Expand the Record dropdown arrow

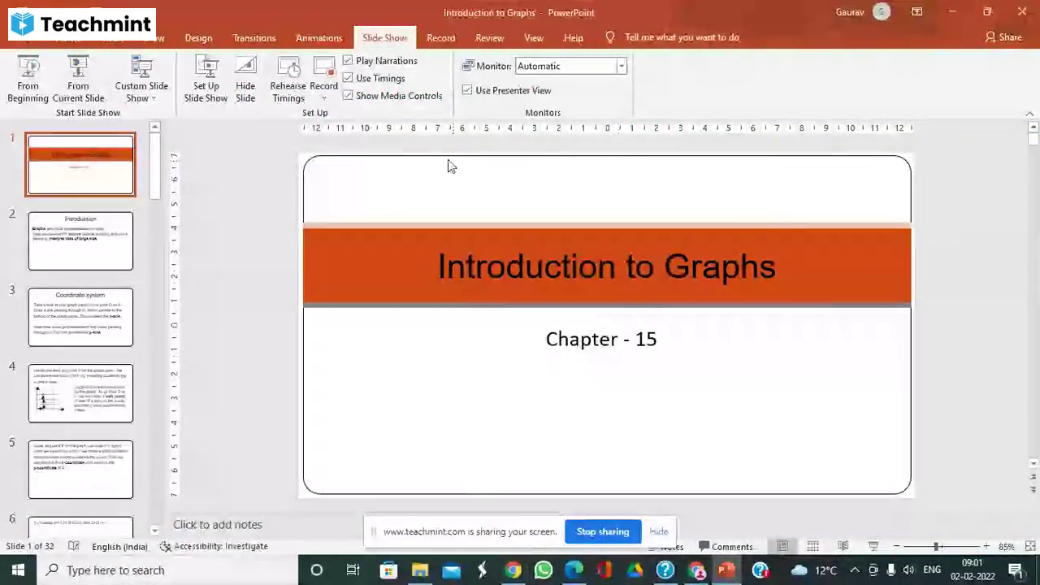click(x=323, y=97)
